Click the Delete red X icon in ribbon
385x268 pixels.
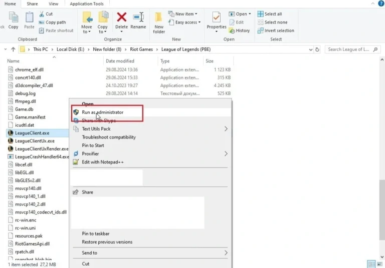pos(121,18)
